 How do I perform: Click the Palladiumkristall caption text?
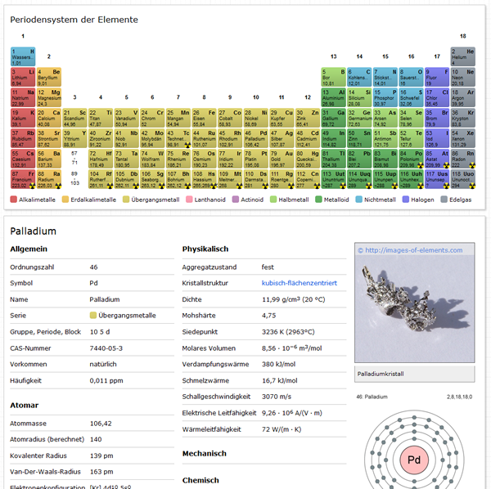[x=381, y=374]
